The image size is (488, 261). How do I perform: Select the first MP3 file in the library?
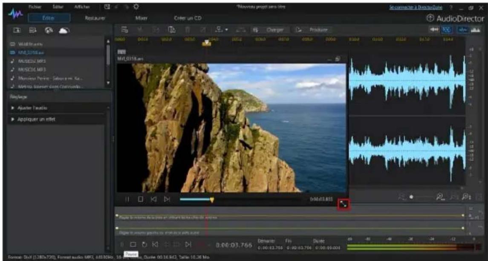pos(56,61)
